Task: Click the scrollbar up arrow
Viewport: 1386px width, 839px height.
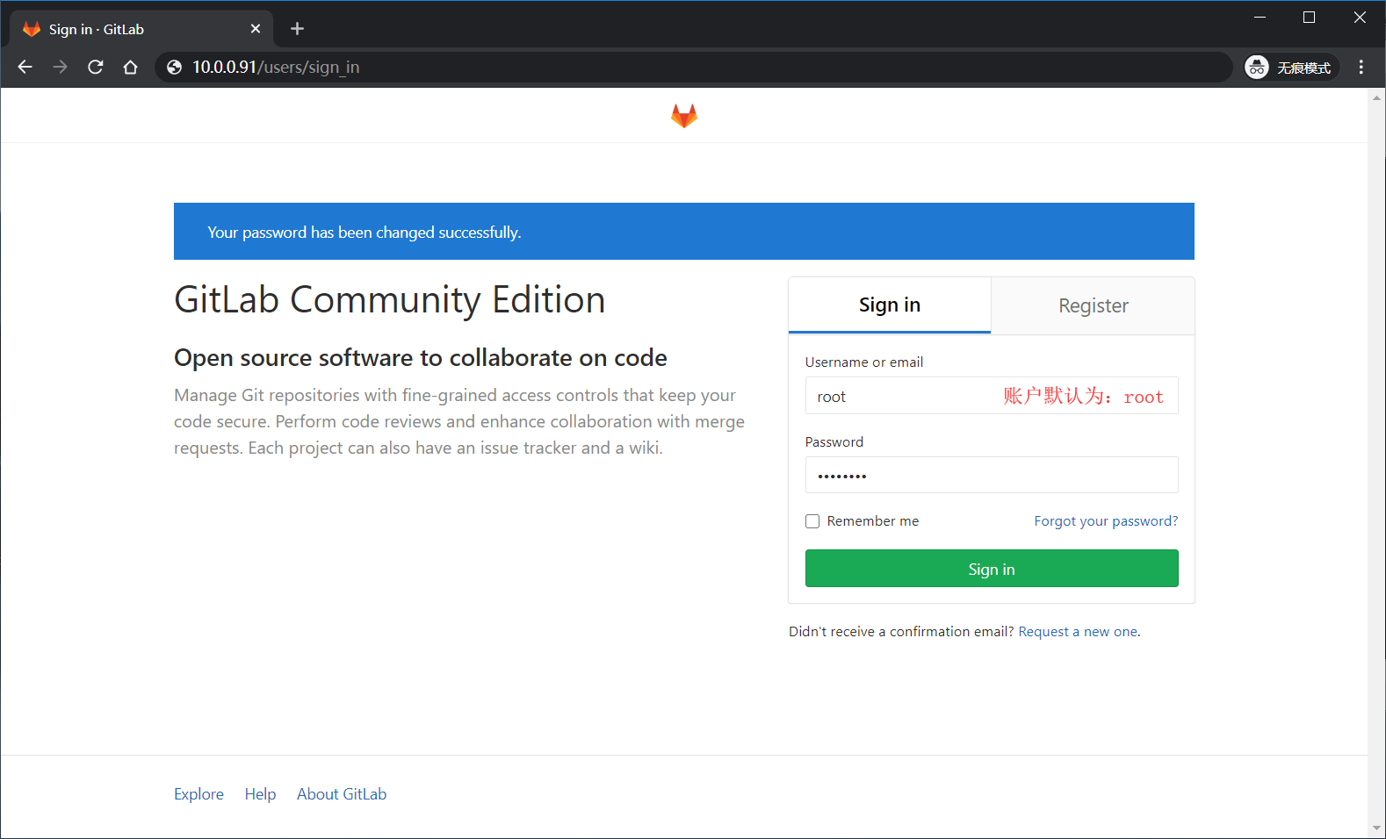Action: click(x=1376, y=97)
